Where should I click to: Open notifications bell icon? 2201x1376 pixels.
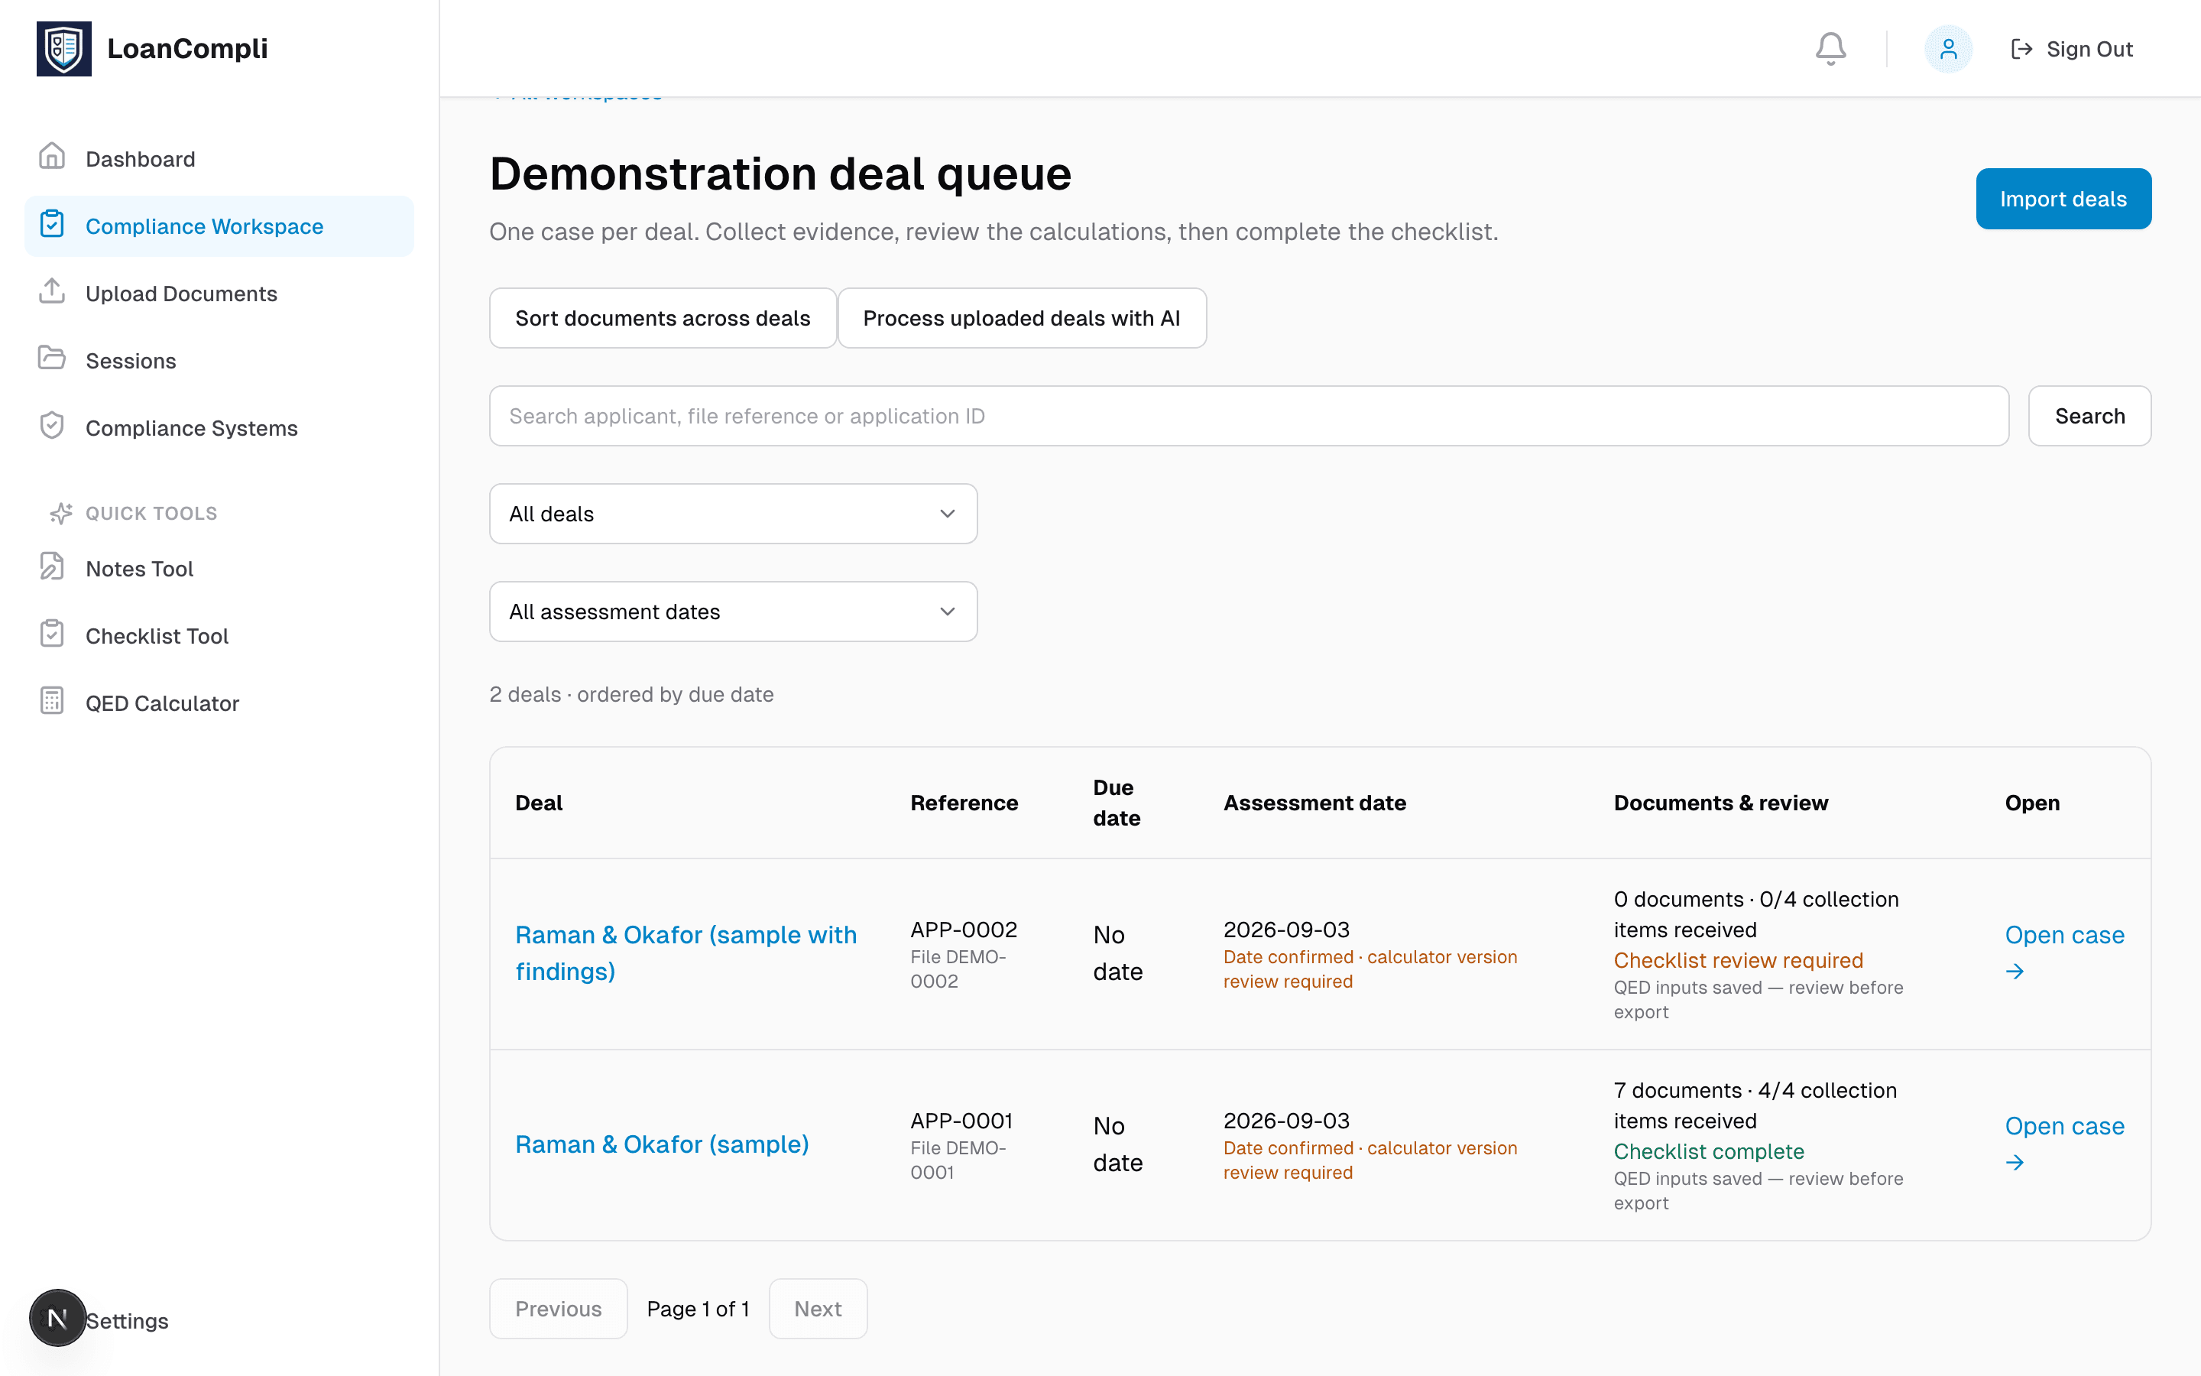point(1830,48)
